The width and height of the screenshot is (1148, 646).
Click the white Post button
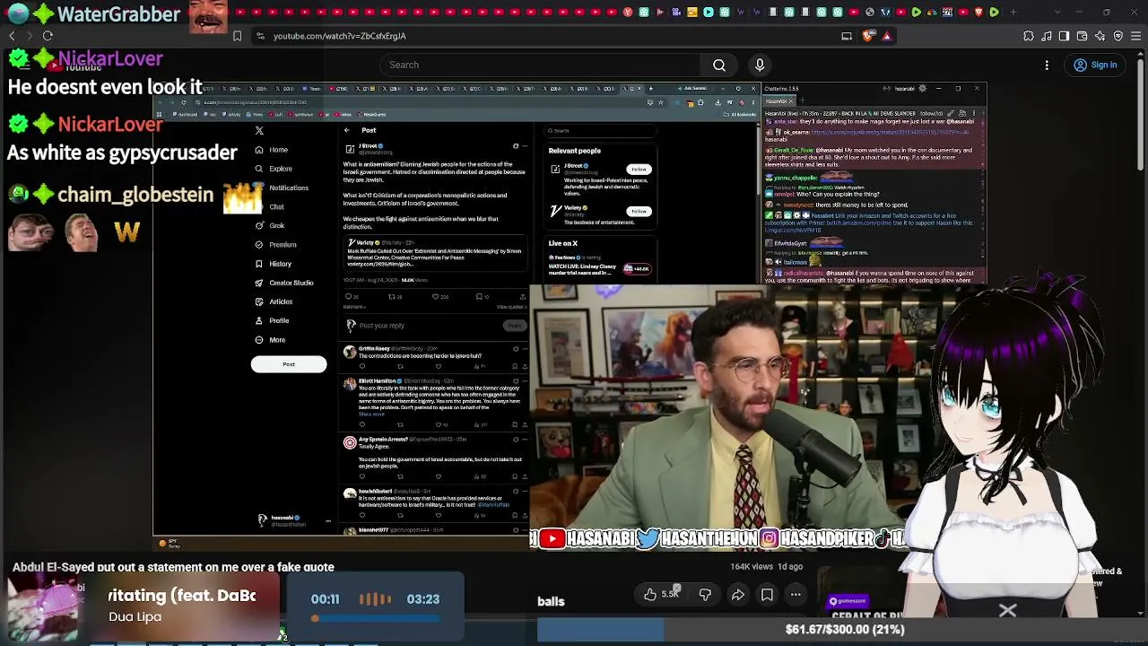pyautogui.click(x=289, y=364)
